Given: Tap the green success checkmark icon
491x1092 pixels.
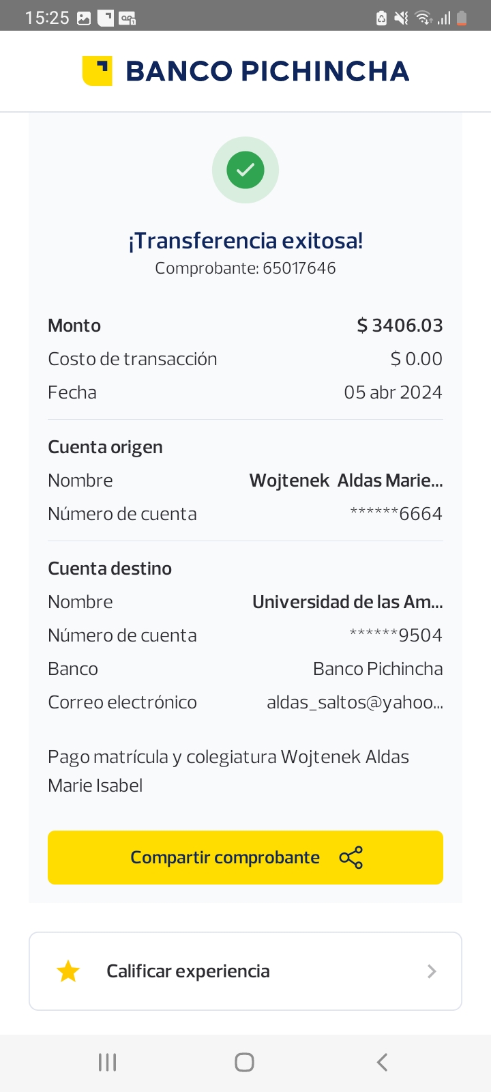Looking at the screenshot, I should (245, 170).
